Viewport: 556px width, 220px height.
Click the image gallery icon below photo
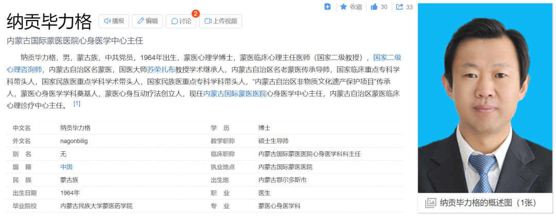coord(430,203)
